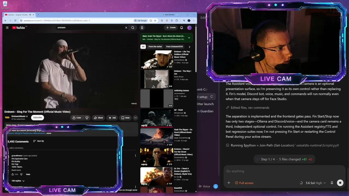The image size is (349, 196).
Task: Open options menu for @JaceRiveraa comment
Action: (136, 156)
